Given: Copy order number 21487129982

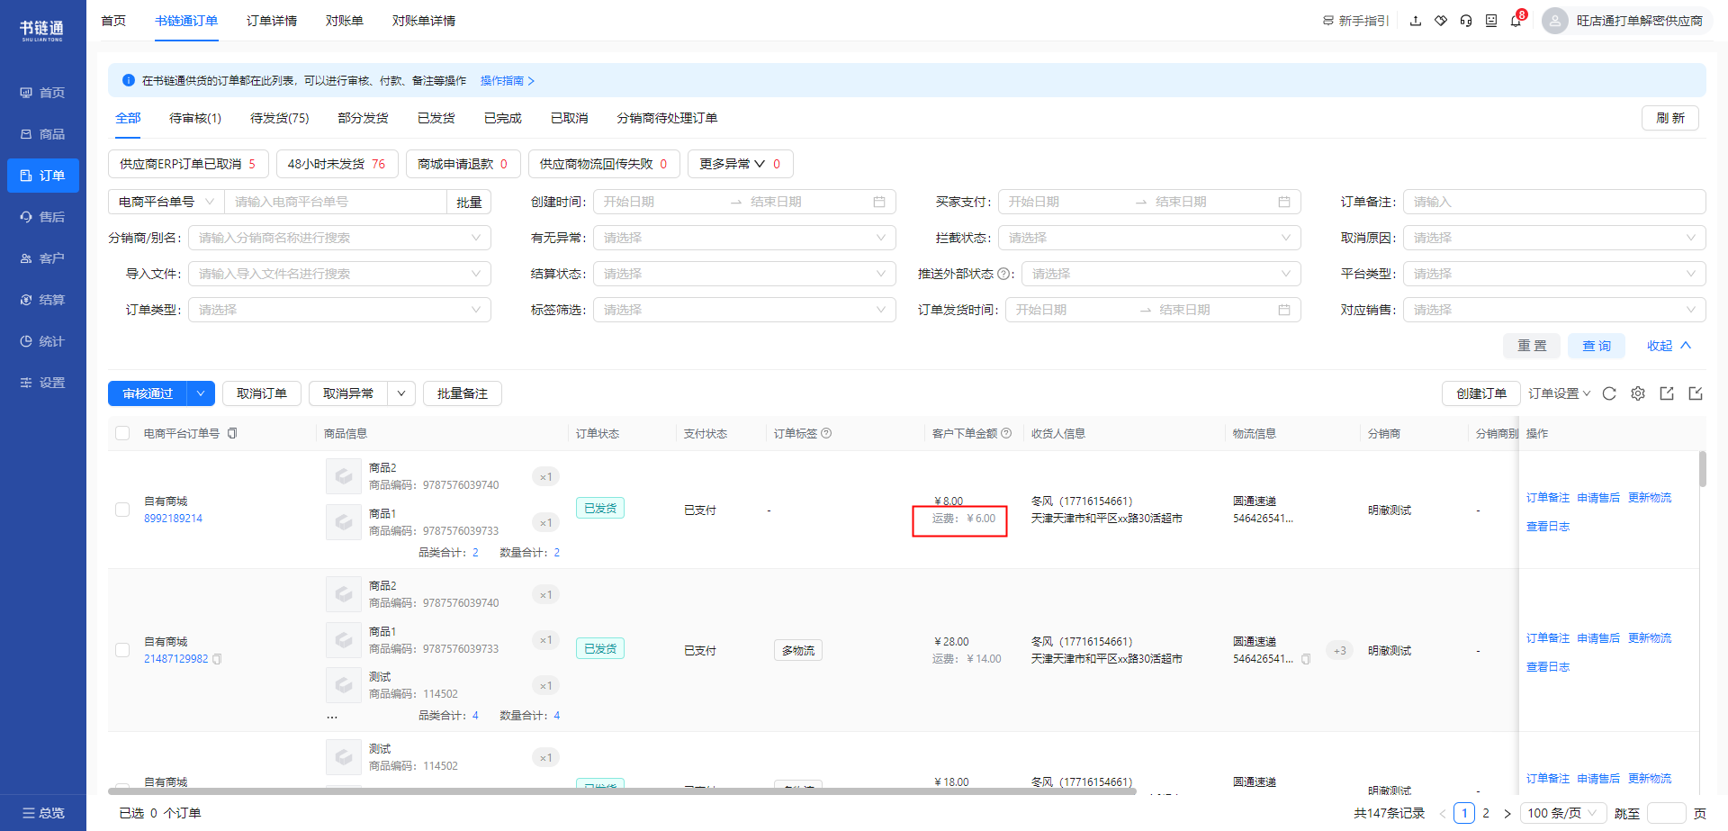Looking at the screenshot, I should point(217,659).
